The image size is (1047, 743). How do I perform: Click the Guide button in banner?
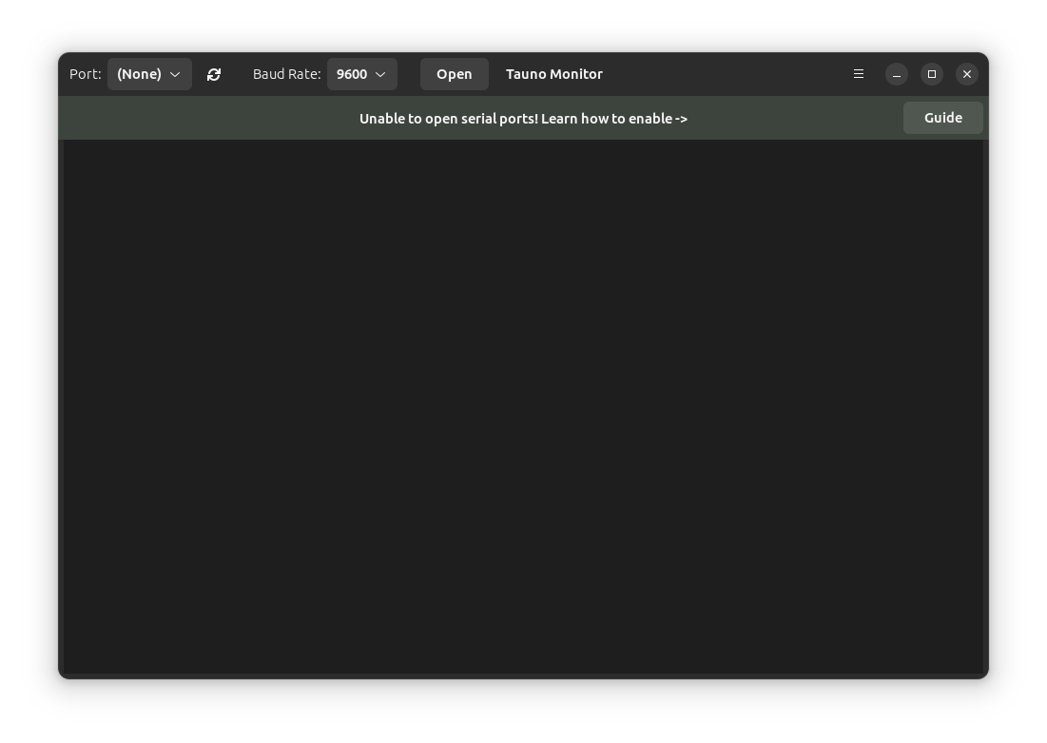(x=942, y=118)
